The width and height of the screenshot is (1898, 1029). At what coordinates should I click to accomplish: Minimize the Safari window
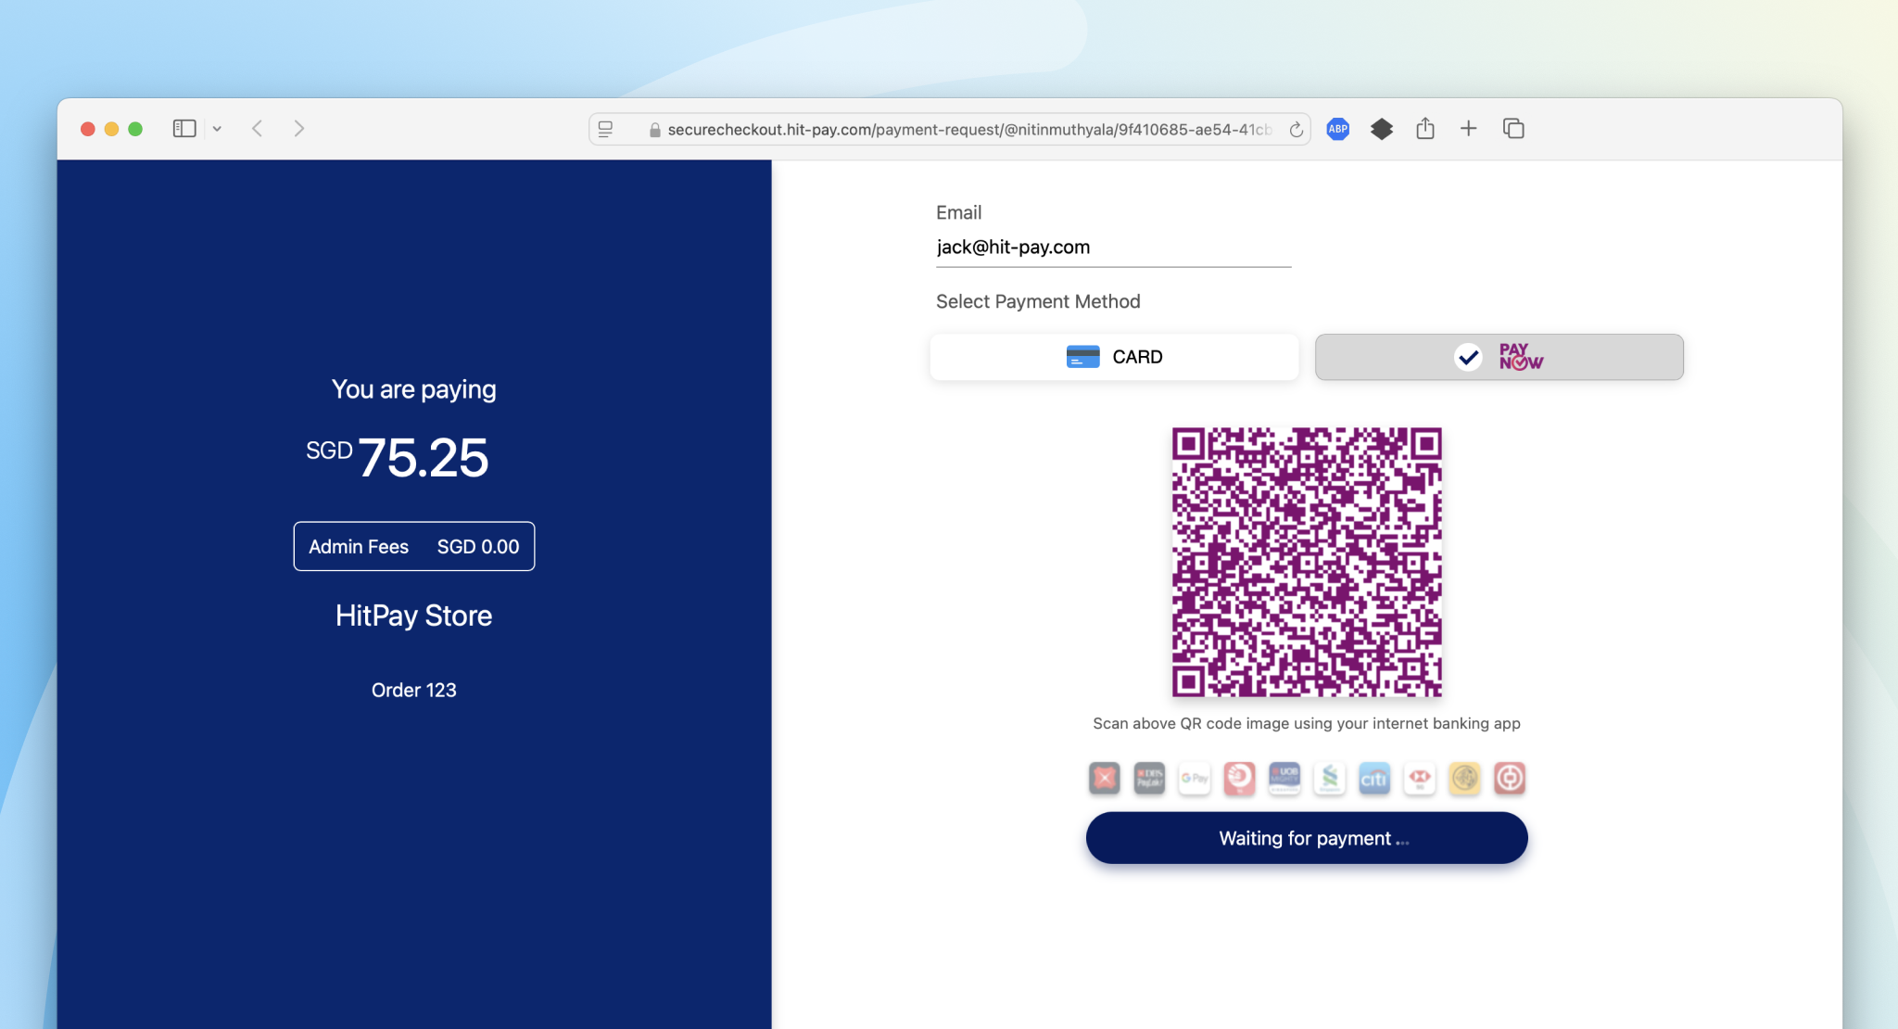coord(111,129)
